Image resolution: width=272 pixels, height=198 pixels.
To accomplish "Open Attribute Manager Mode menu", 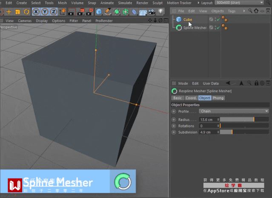I will click(183, 84).
